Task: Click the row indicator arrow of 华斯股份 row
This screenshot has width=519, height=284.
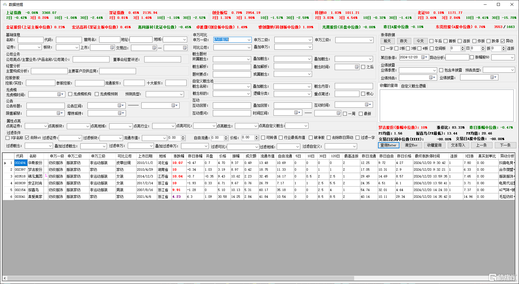Action: click(5, 163)
